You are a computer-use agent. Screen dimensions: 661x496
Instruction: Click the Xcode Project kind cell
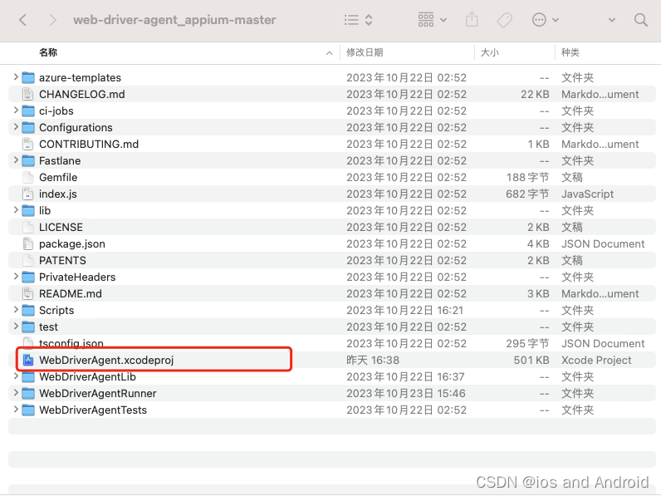coord(596,361)
